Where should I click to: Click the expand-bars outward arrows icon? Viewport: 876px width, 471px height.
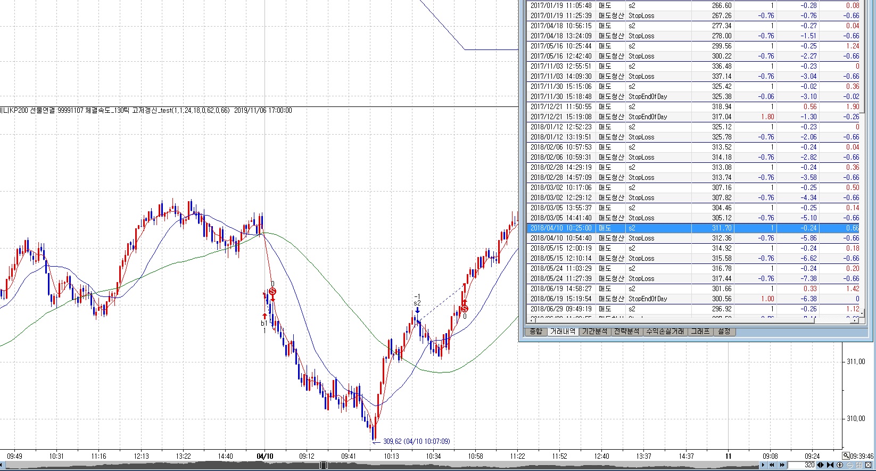[x=820, y=465]
